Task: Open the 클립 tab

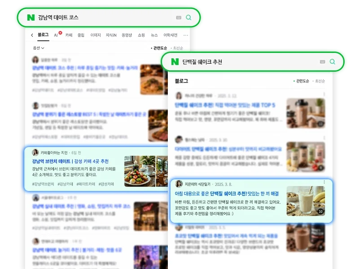Action: [x=81, y=35]
